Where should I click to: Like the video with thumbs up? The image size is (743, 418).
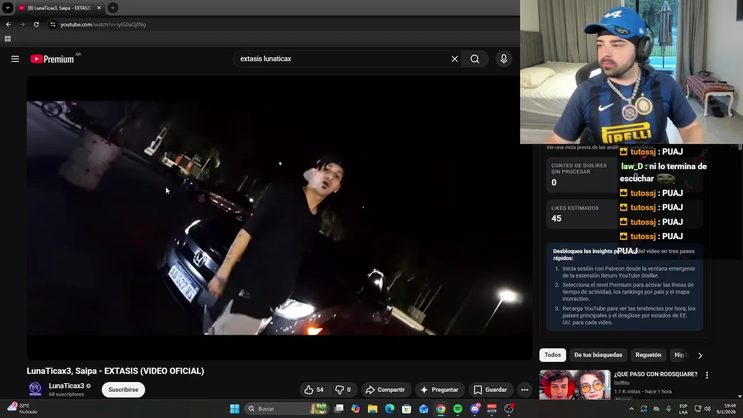[x=314, y=390]
